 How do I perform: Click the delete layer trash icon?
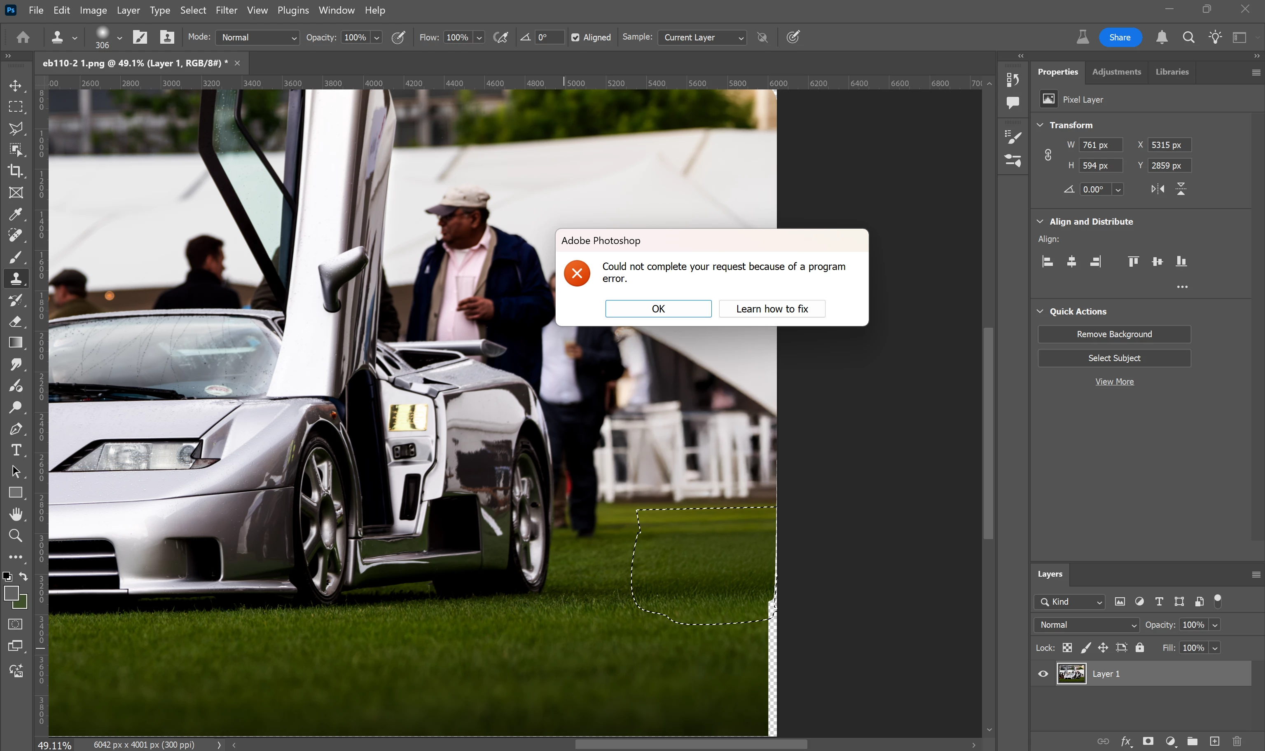tap(1237, 742)
